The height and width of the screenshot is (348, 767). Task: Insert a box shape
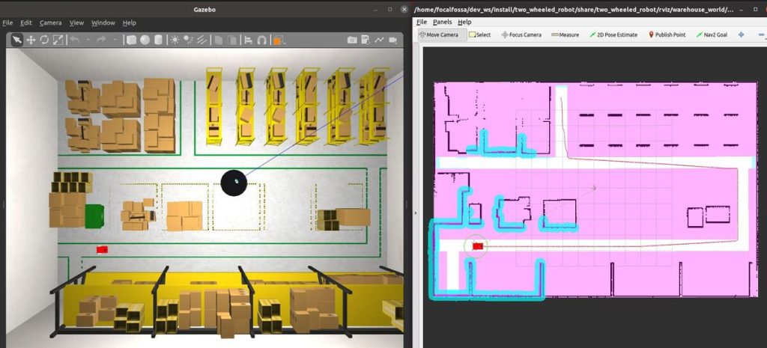tap(131, 40)
